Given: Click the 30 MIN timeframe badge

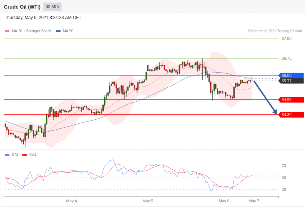Looking at the screenshot, I should [x=52, y=7].
